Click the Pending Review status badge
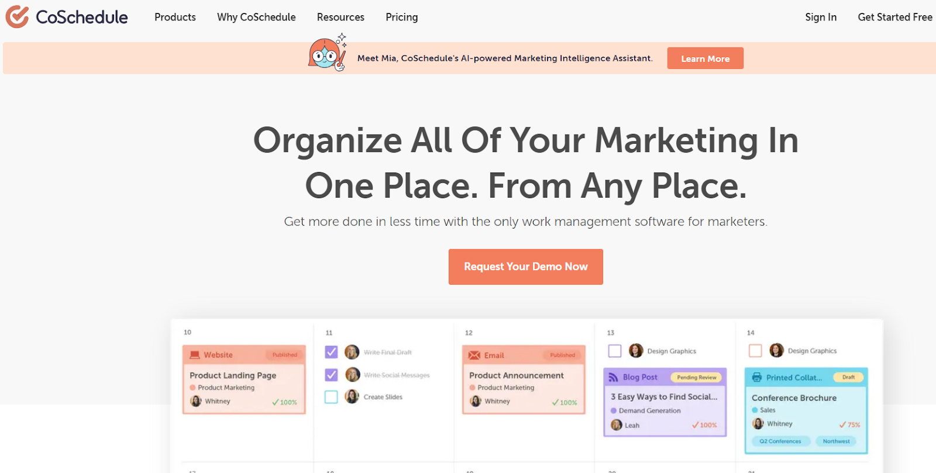This screenshot has height=473, width=936. point(696,378)
